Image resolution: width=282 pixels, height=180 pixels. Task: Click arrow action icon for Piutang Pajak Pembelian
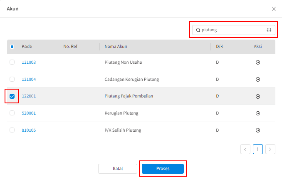257,96
